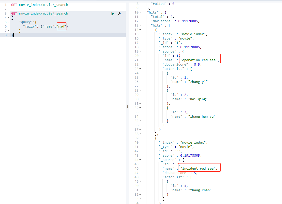Click the "doubanScore" : 8.5 line

tap(182, 65)
